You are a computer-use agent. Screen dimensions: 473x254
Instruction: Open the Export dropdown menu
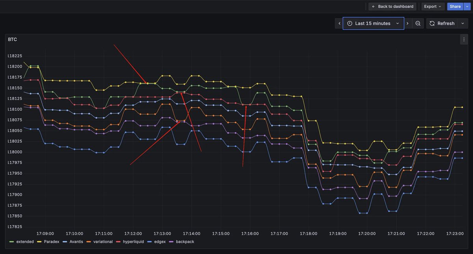(432, 7)
